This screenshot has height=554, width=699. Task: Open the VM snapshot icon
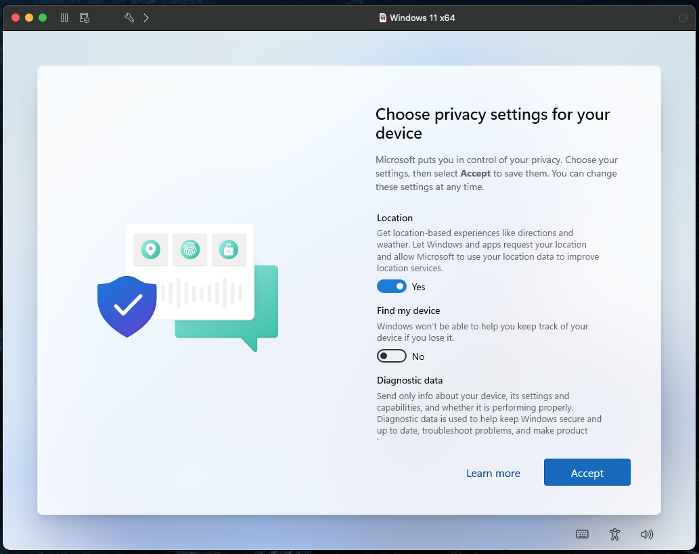85,18
